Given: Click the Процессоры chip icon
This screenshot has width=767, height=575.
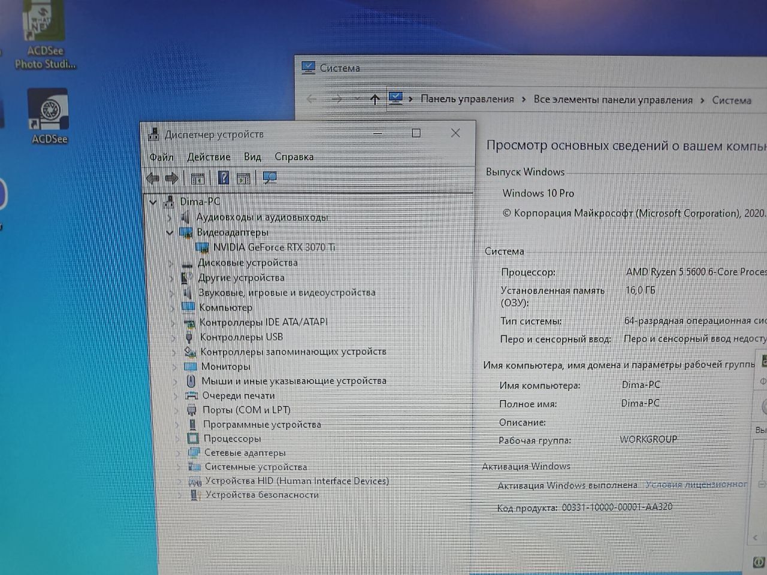Looking at the screenshot, I should (x=193, y=438).
